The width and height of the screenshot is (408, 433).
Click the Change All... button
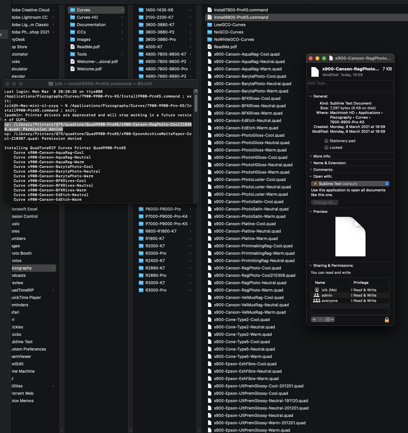324,202
